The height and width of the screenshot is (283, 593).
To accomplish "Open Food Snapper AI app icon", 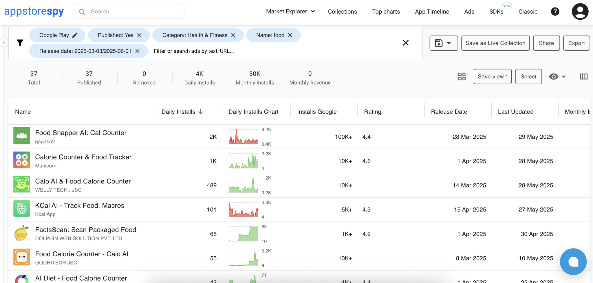I will [x=22, y=136].
